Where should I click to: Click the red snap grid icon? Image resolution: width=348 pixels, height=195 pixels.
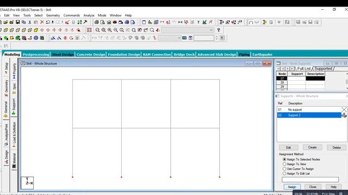65,38
